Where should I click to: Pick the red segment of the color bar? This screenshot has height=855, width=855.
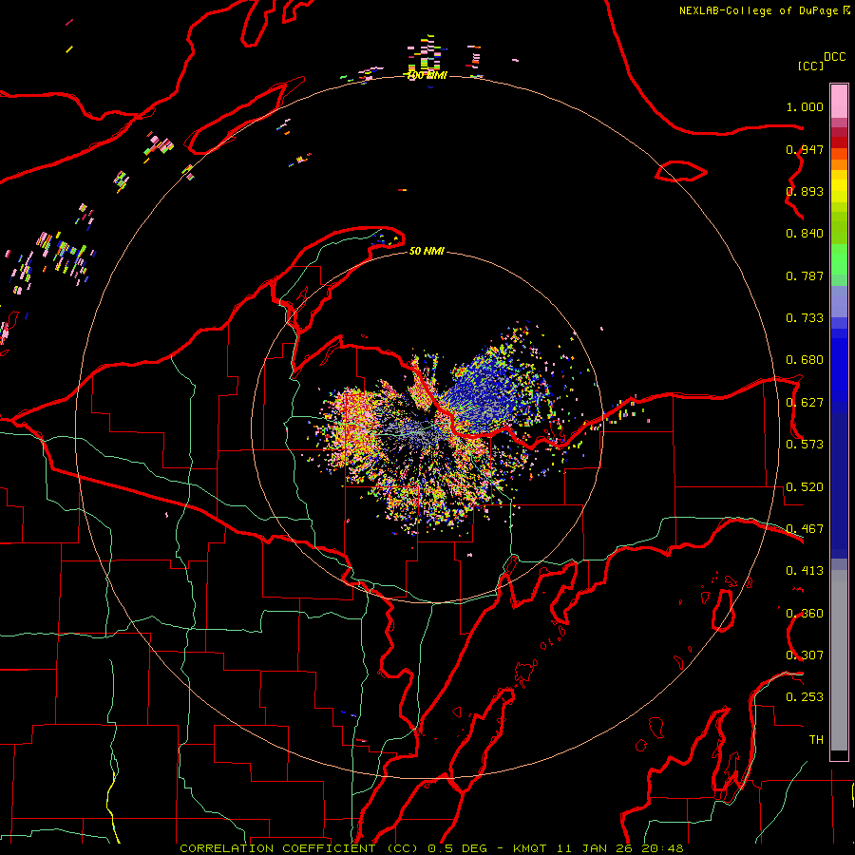tap(839, 142)
